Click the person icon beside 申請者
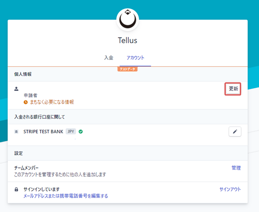 [x=16, y=89]
